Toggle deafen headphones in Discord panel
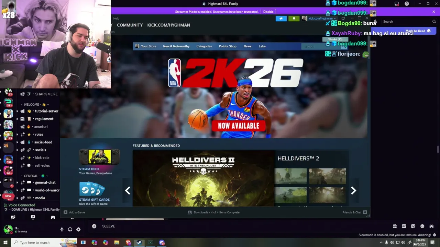Screen dimensions: 440x247 (70, 230)
